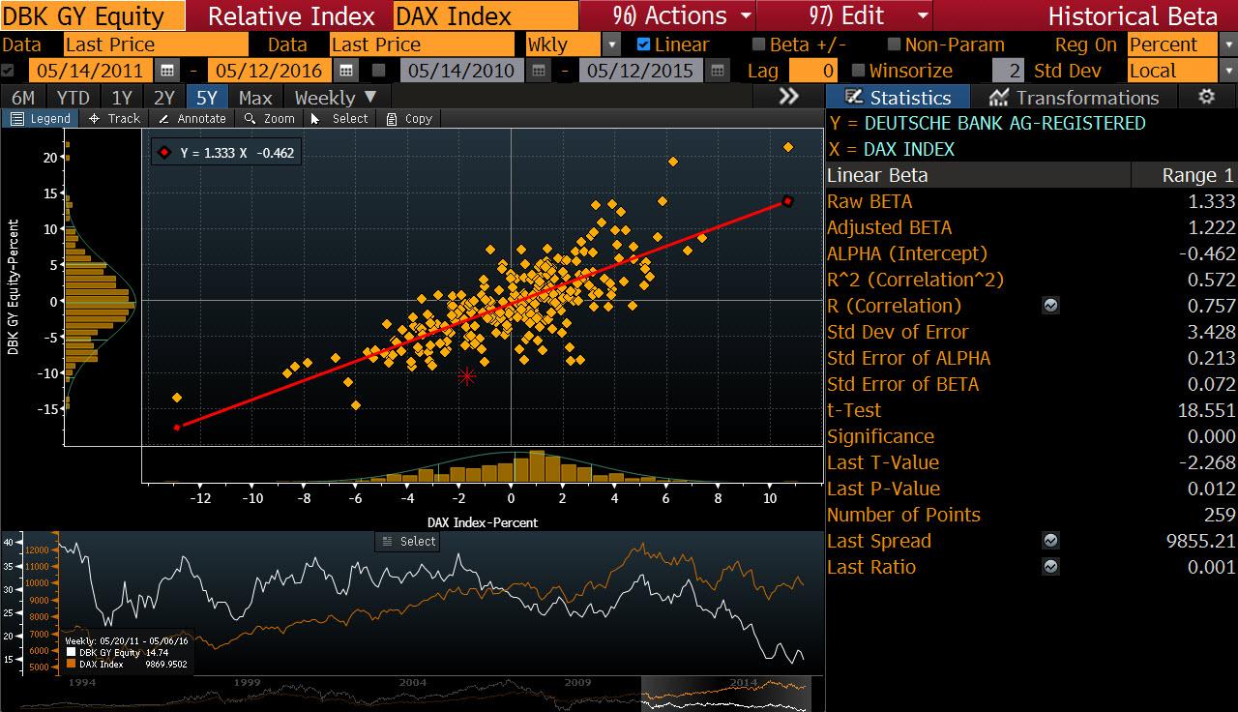Click the Relative Index button

click(x=291, y=16)
